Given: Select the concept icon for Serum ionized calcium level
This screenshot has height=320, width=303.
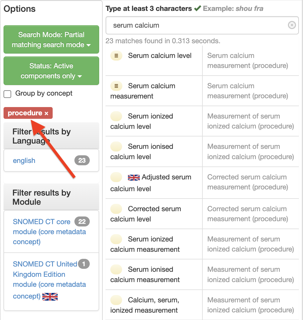Looking at the screenshot, I should 116,116.
